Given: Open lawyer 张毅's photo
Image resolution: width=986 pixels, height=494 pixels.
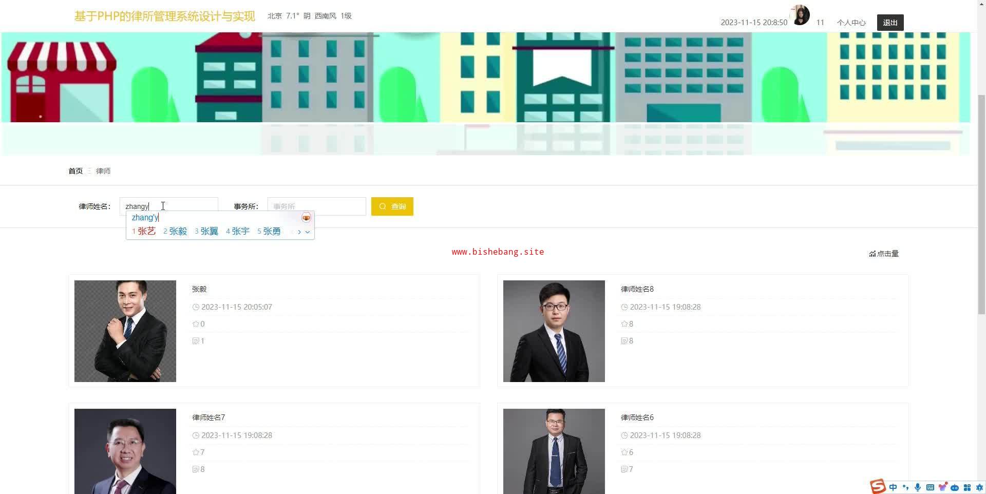Looking at the screenshot, I should (x=125, y=331).
